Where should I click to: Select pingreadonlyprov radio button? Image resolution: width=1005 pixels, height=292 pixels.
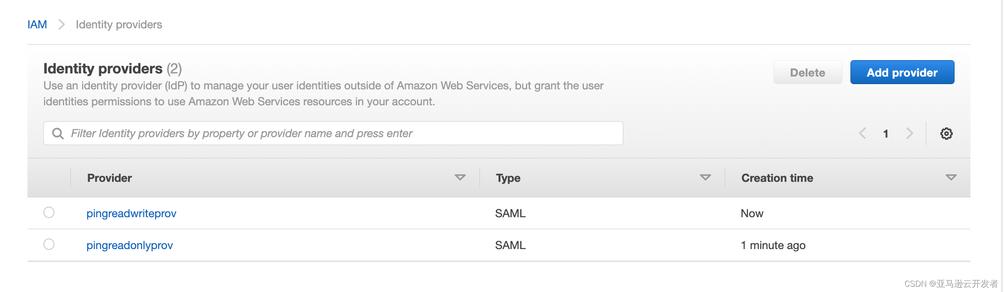[x=49, y=245]
